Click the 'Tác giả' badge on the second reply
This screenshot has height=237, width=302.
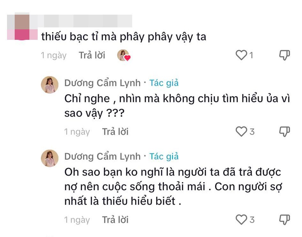click(x=164, y=156)
